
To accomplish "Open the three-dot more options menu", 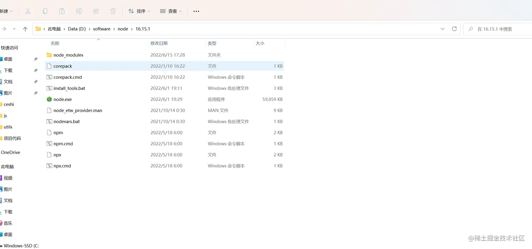I will [x=196, y=11].
